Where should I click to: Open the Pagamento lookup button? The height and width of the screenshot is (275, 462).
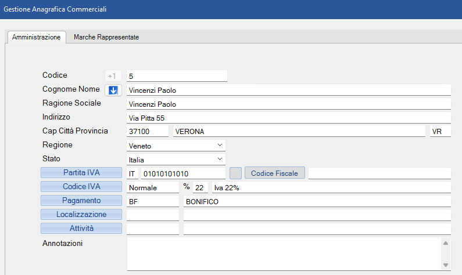tap(81, 201)
